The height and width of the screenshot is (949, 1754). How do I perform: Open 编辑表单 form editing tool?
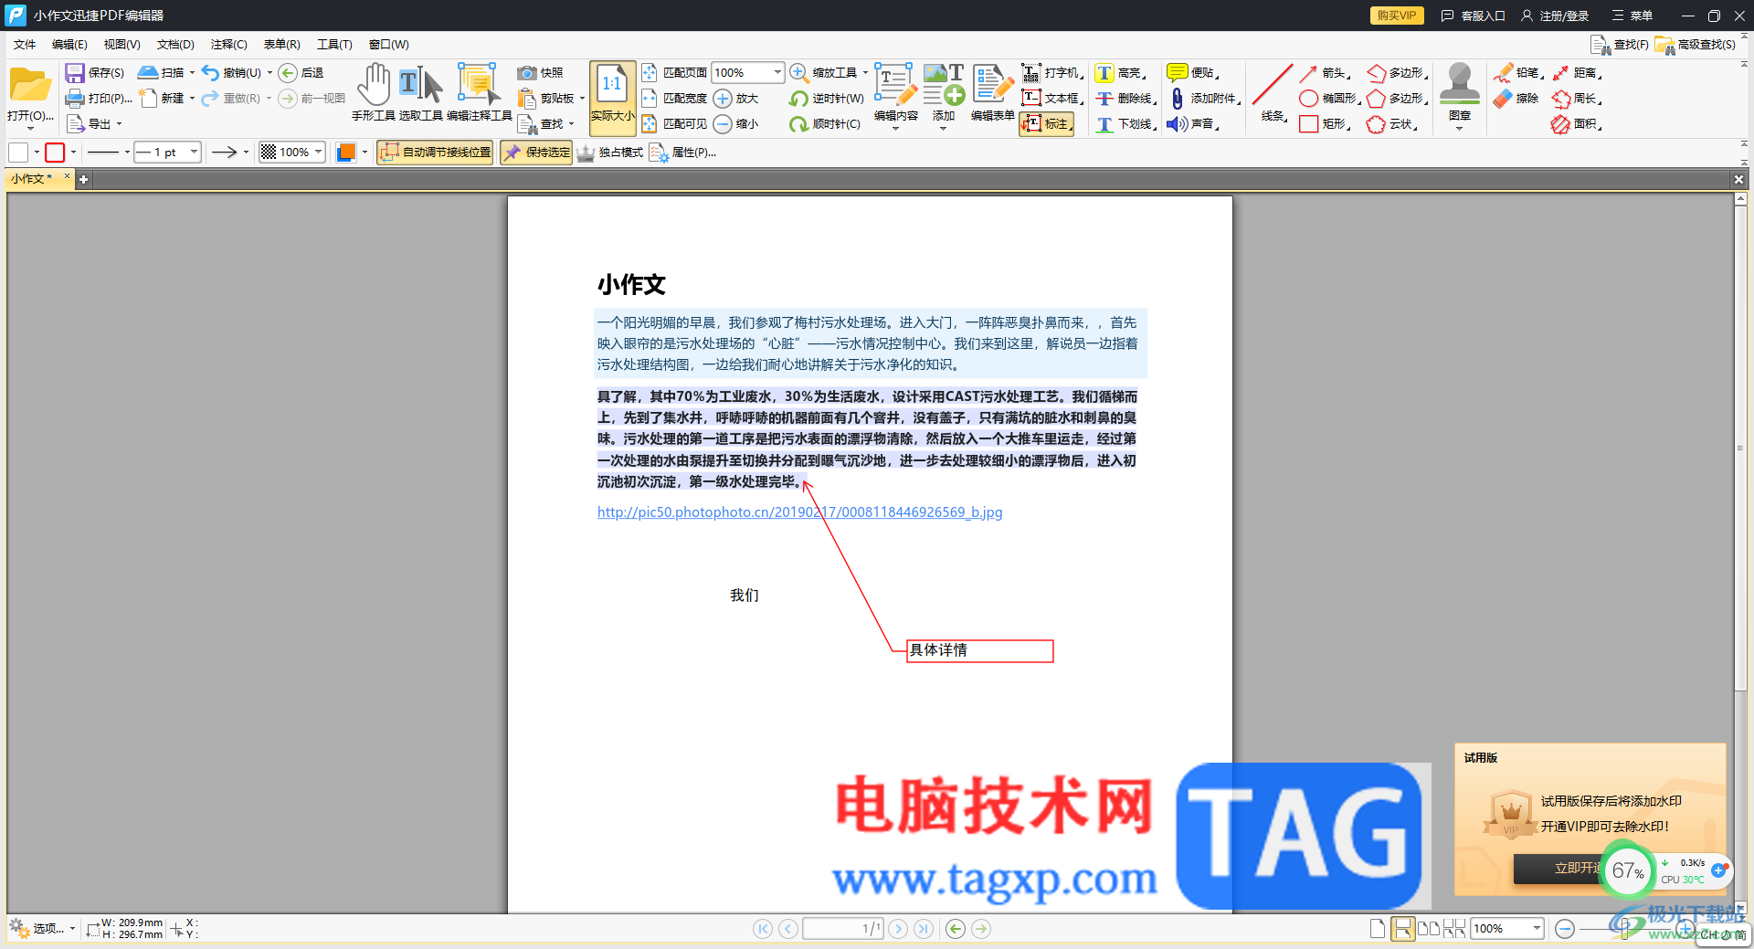click(992, 93)
